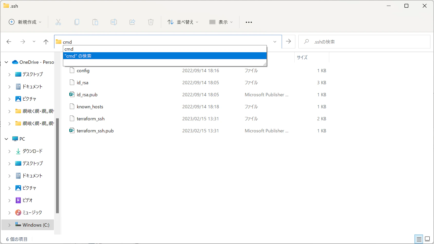Viewport: 434px width, 244px height.
Task: Choose the plain cmd suggestion
Action: 165,49
